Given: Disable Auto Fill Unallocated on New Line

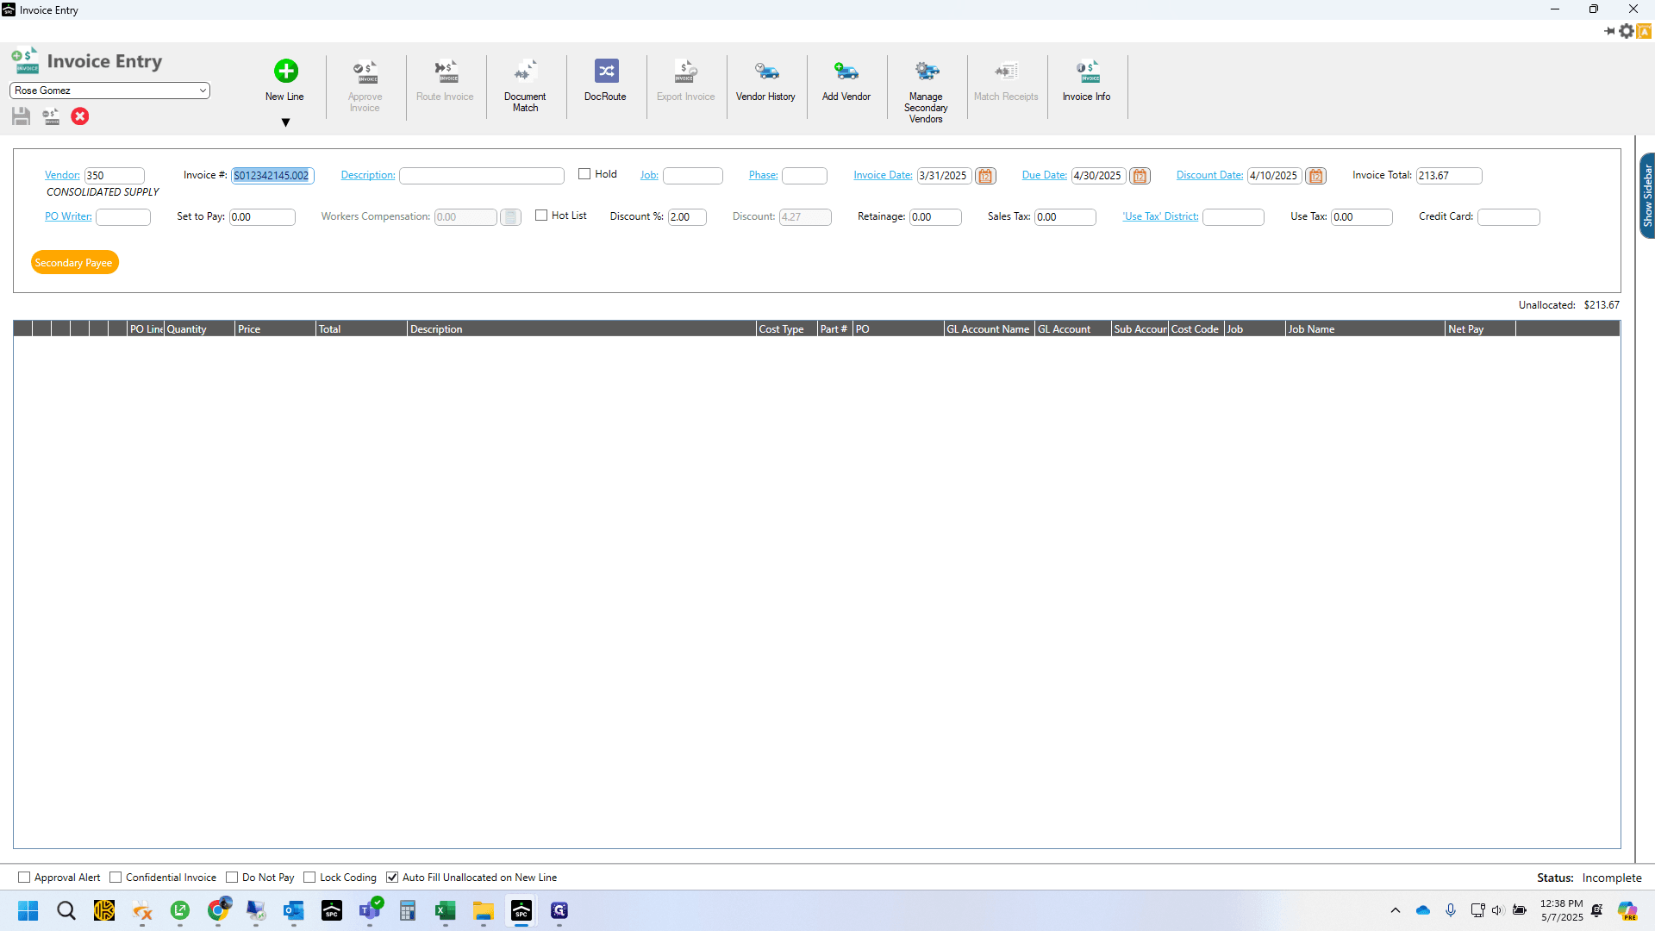Looking at the screenshot, I should [392, 878].
